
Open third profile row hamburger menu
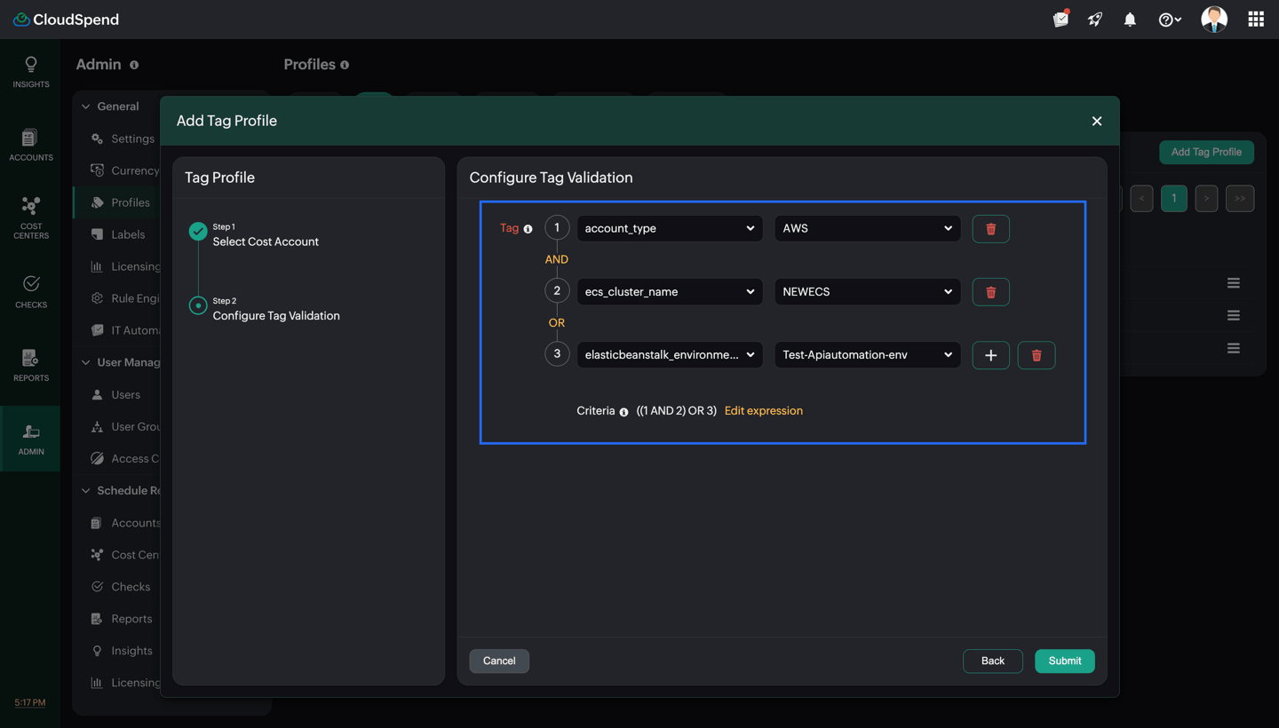[1234, 348]
